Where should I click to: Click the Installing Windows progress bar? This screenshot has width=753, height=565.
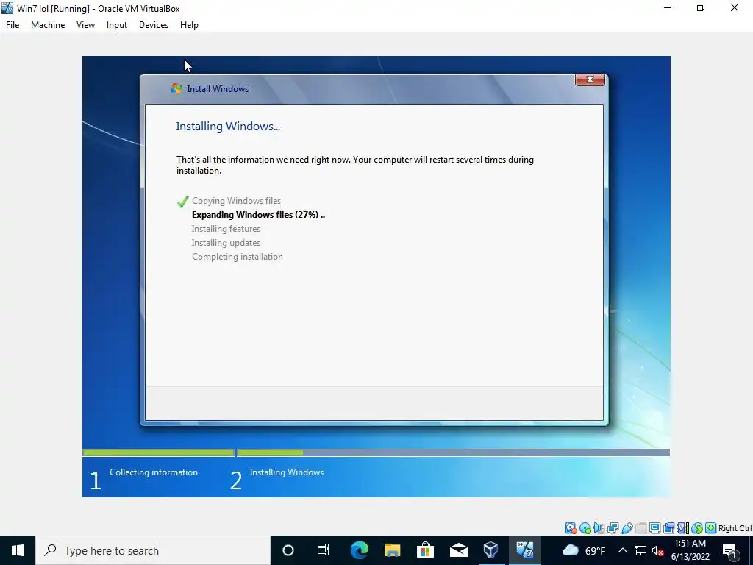pyautogui.click(x=453, y=452)
